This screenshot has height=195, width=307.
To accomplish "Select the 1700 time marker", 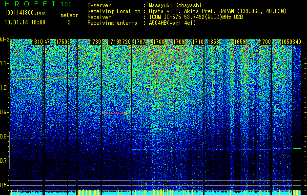I will coord(266,42).
